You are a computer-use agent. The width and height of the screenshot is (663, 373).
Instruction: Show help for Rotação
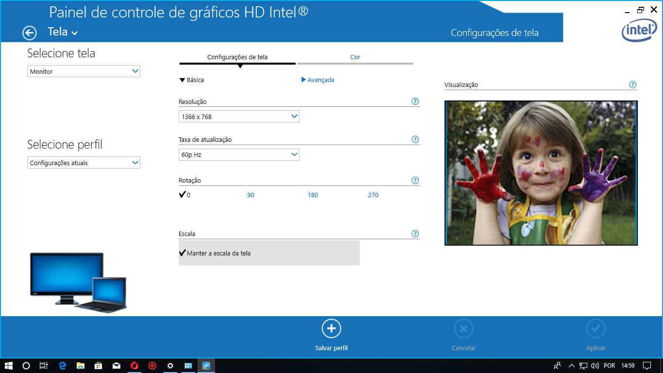[415, 180]
